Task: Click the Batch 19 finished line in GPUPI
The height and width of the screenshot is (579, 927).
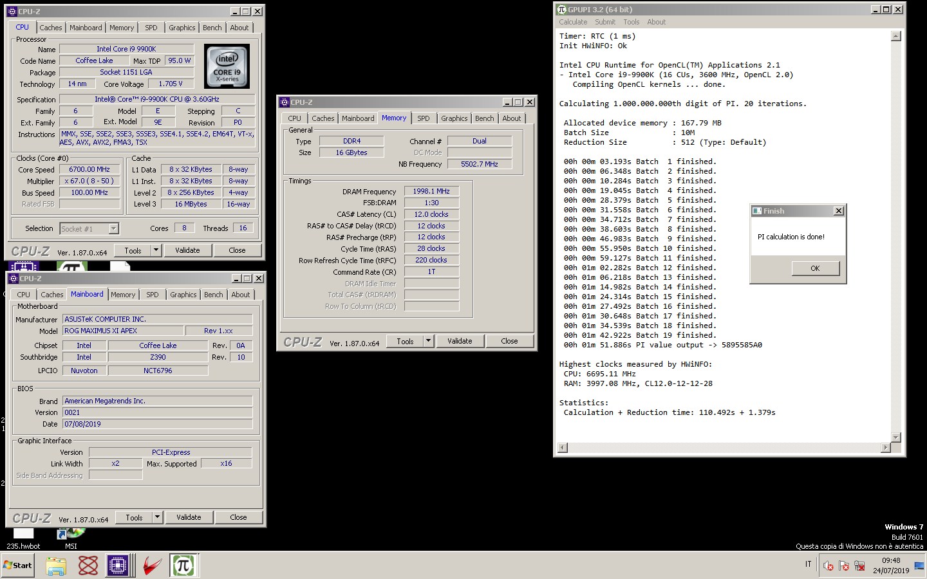Action: coord(640,335)
